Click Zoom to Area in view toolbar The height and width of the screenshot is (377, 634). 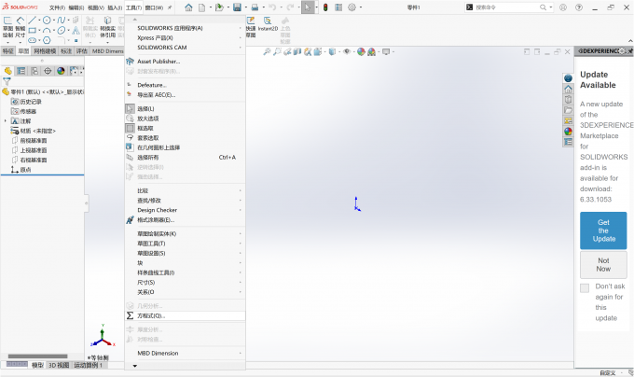277,51
